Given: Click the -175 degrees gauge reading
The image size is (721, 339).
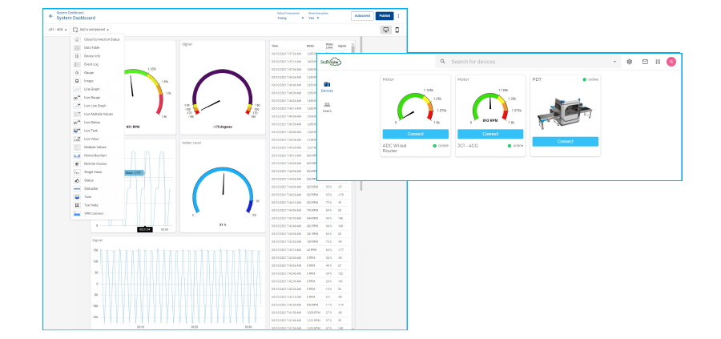Looking at the screenshot, I should coord(223,127).
